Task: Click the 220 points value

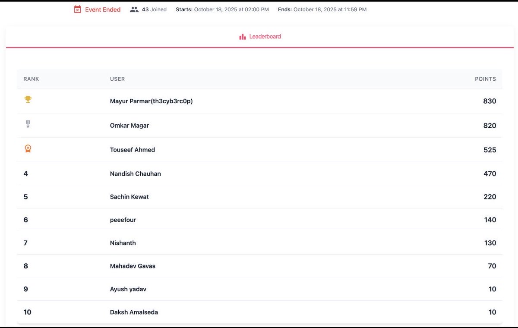Action: [490, 197]
